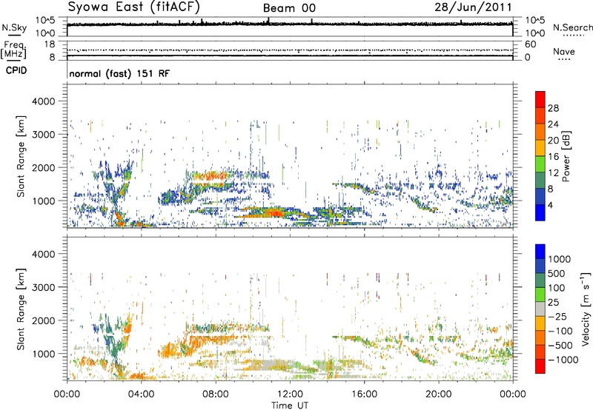Viewport: 593px width, 410px height.
Task: Click the '2000' tick on velocity panel
Action: click(43, 320)
